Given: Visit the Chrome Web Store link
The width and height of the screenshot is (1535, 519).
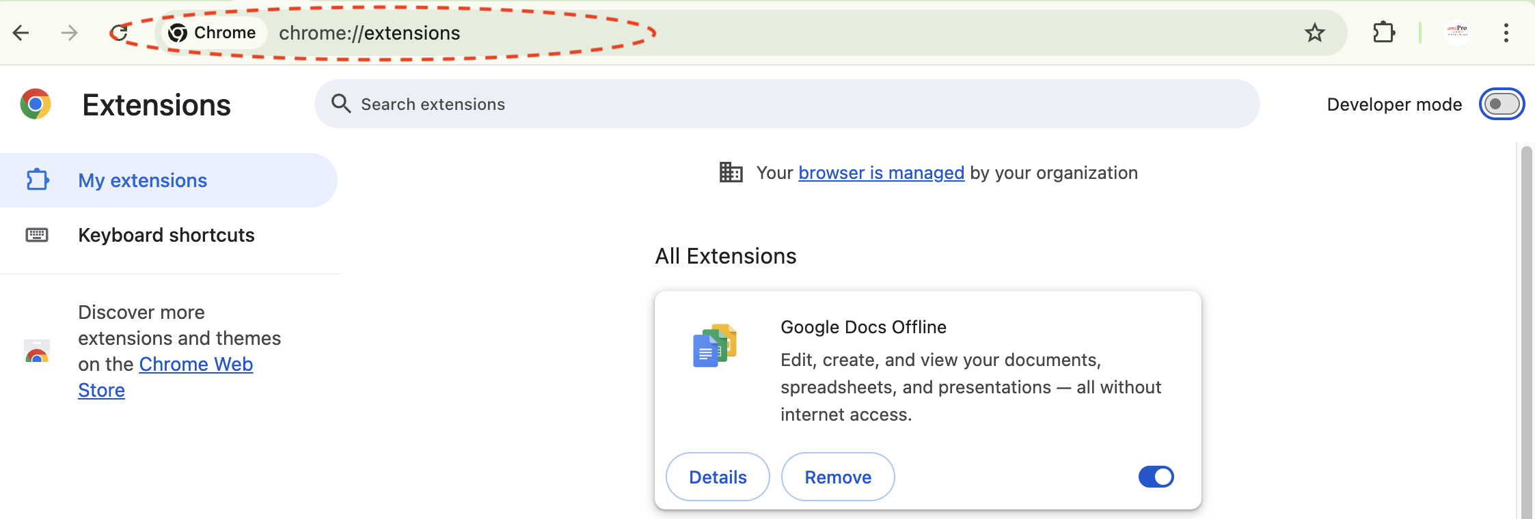Looking at the screenshot, I should [x=196, y=363].
